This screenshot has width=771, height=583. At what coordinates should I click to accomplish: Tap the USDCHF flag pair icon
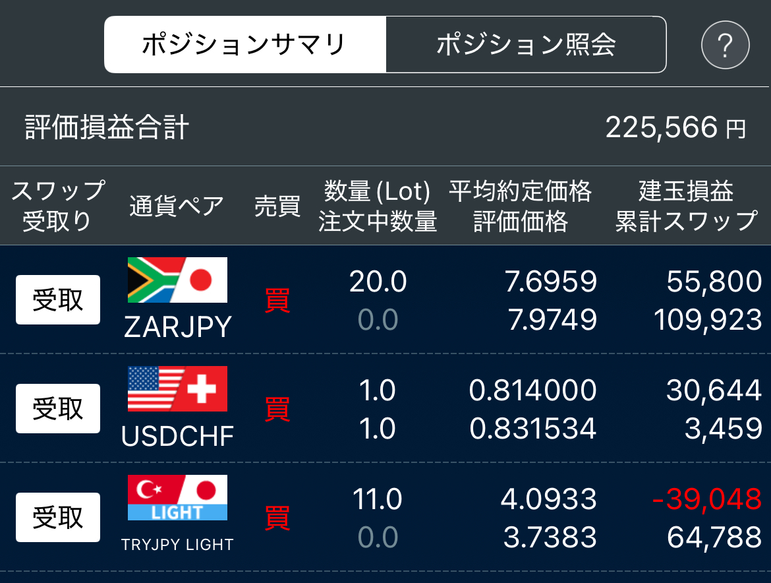(177, 388)
